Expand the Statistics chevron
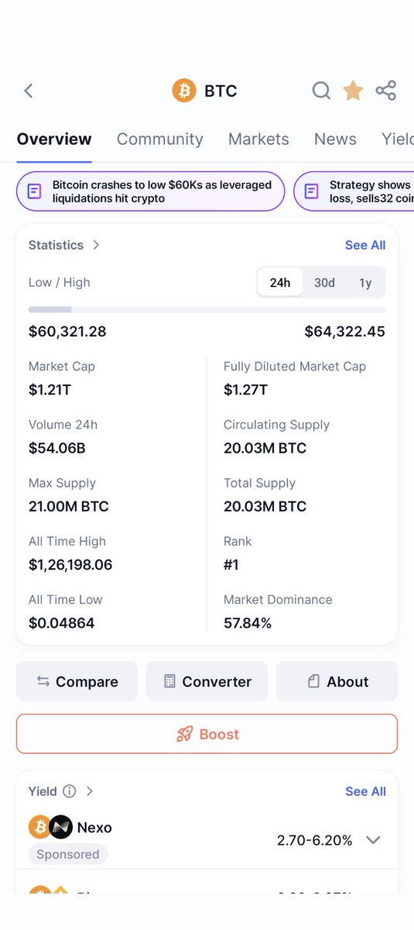The height and width of the screenshot is (930, 414). pyautogui.click(x=96, y=245)
